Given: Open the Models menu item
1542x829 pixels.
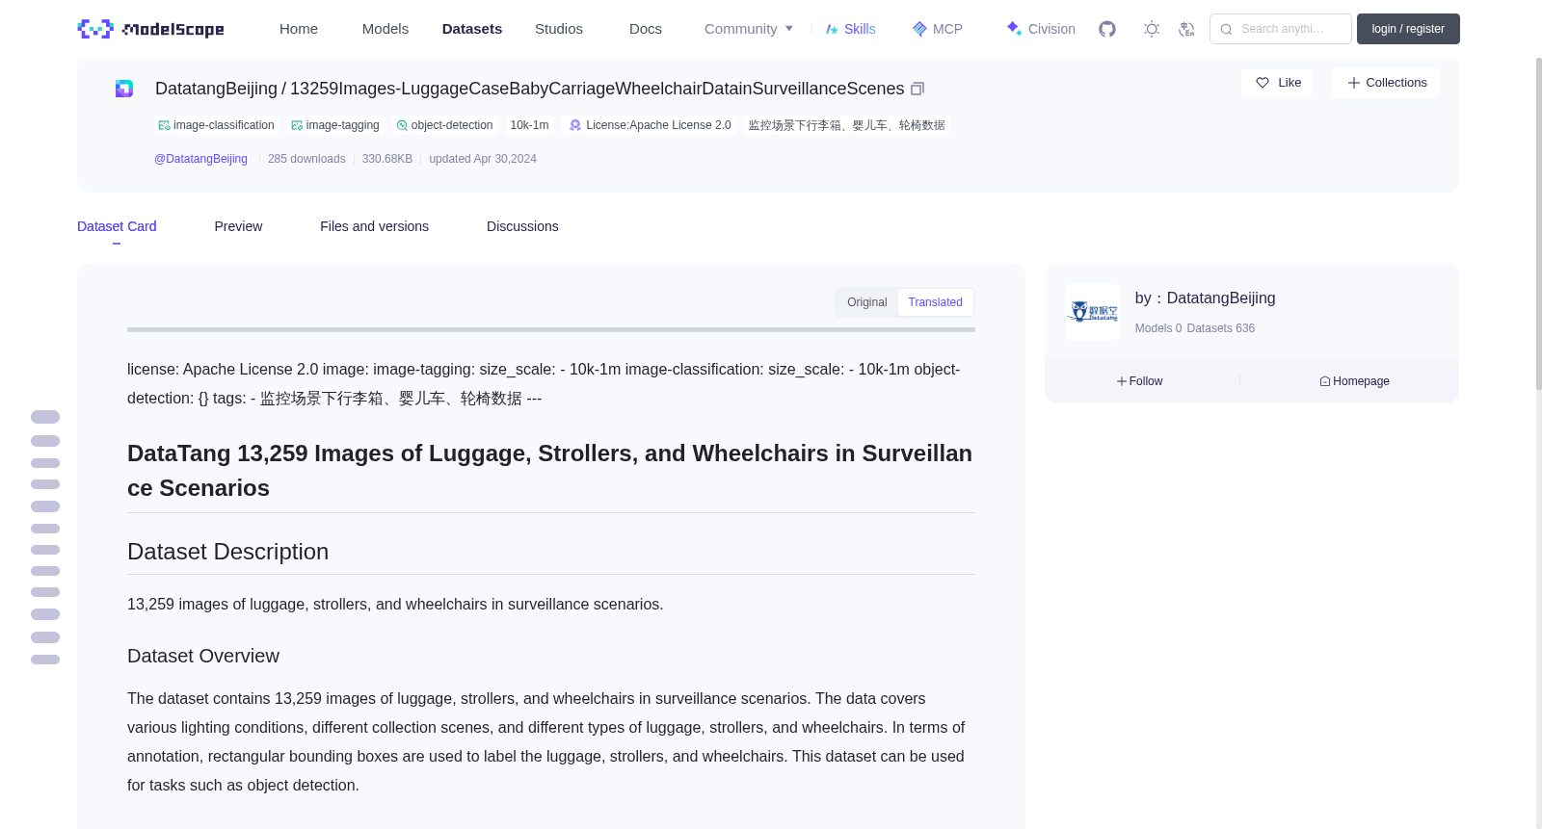Looking at the screenshot, I should (x=385, y=29).
